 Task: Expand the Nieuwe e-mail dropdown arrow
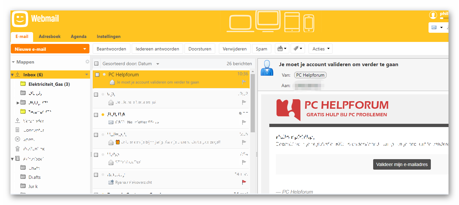(85, 49)
